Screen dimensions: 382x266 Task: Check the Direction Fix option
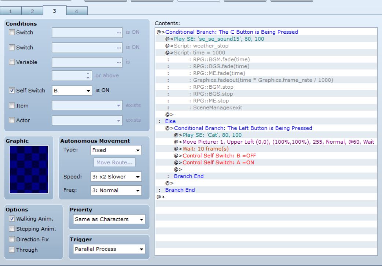[12, 239]
